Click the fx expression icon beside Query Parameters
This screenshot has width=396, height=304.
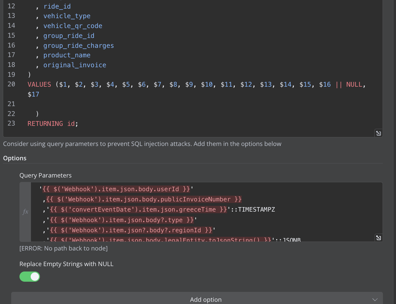click(x=25, y=212)
